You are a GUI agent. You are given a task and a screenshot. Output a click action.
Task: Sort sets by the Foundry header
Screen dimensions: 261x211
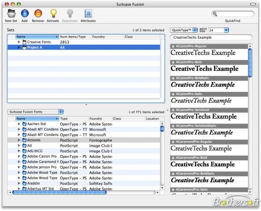(x=107, y=37)
